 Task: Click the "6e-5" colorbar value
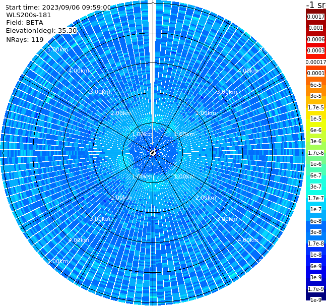[x=316, y=85]
